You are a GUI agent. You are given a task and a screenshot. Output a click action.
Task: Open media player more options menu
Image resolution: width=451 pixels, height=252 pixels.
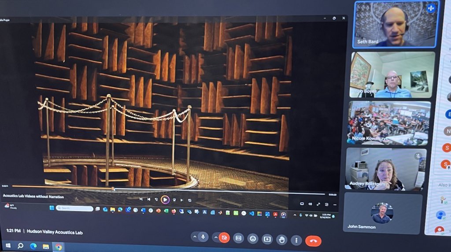tap(335, 205)
